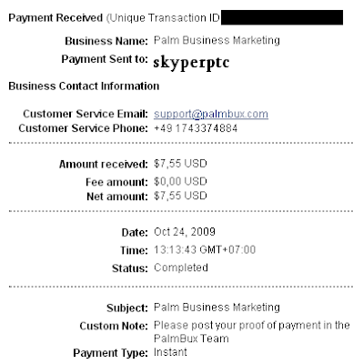Click the time 13:13:43 GMT+07:00
The height and width of the screenshot is (364, 353).
(x=205, y=250)
